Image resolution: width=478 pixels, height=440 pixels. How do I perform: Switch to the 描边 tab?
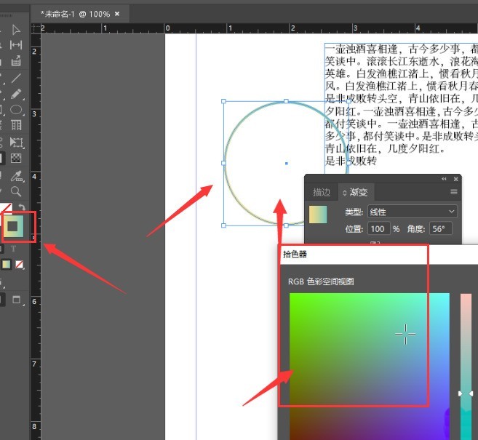[322, 192]
